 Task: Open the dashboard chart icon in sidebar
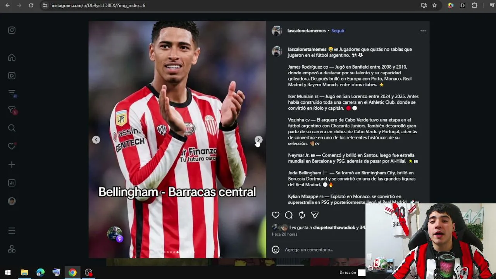tap(12, 183)
